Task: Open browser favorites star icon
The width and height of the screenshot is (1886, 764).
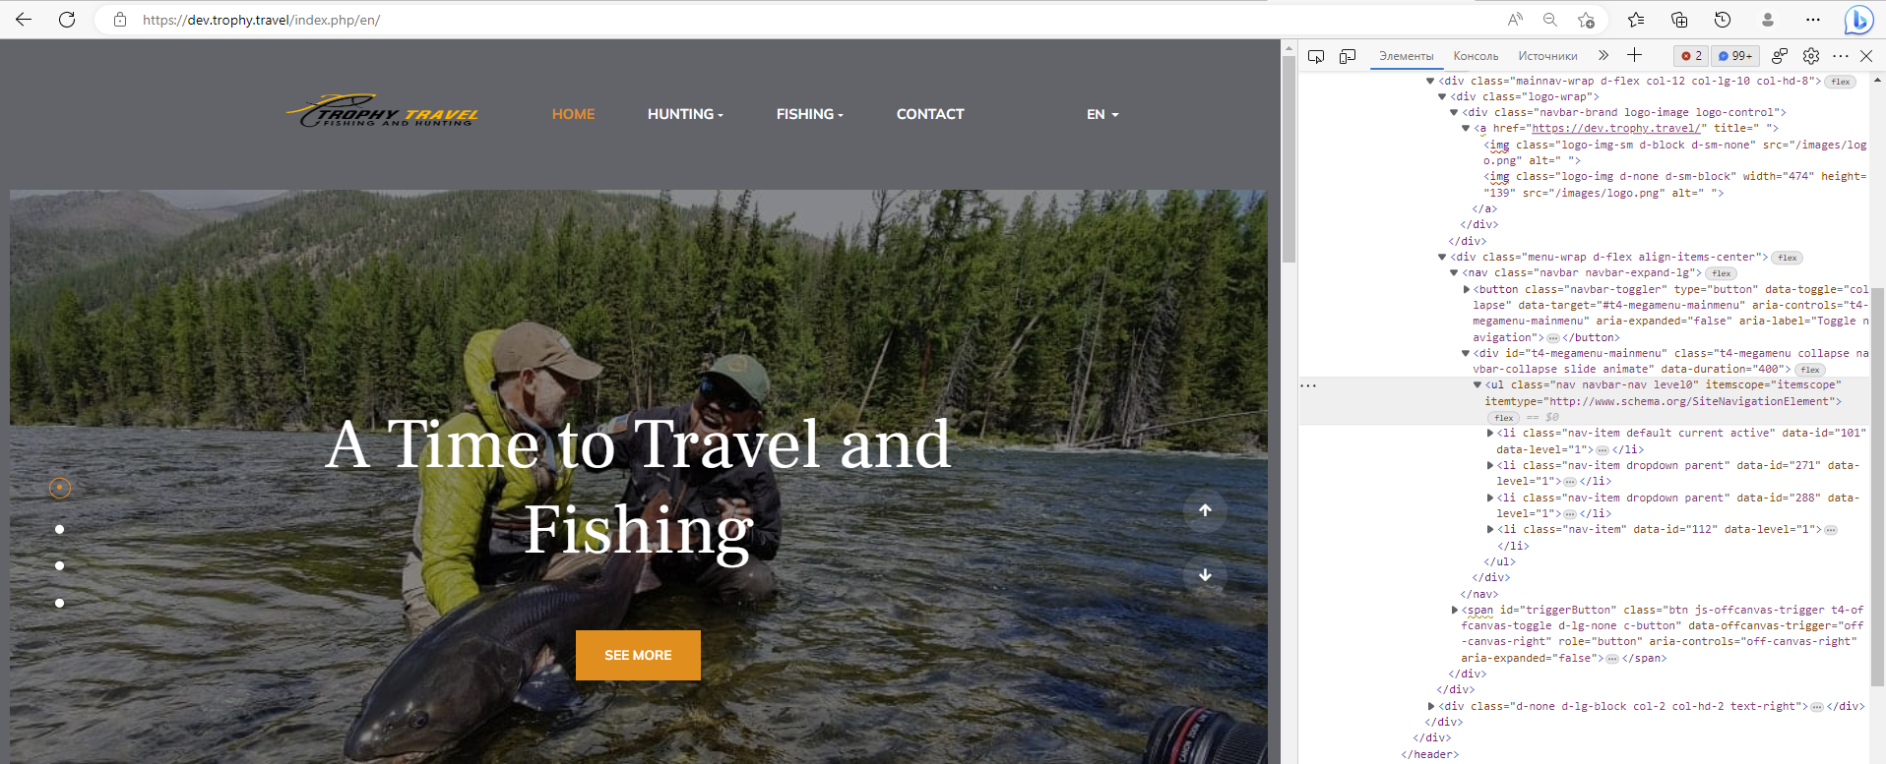Action: [1636, 20]
